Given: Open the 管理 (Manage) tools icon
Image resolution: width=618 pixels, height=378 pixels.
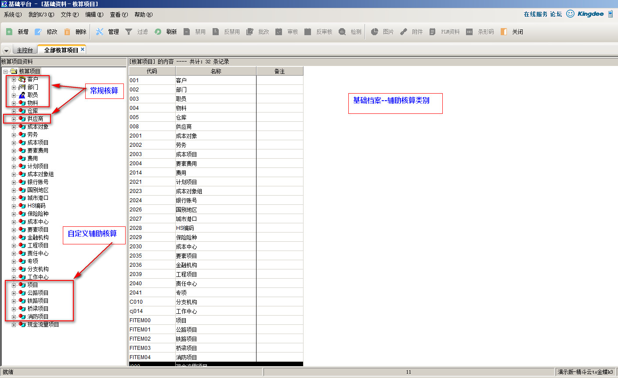Looking at the screenshot, I should click(100, 32).
